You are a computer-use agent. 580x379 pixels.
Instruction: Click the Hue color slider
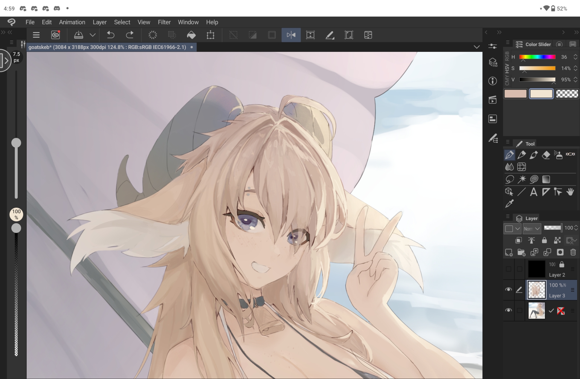coord(537,57)
